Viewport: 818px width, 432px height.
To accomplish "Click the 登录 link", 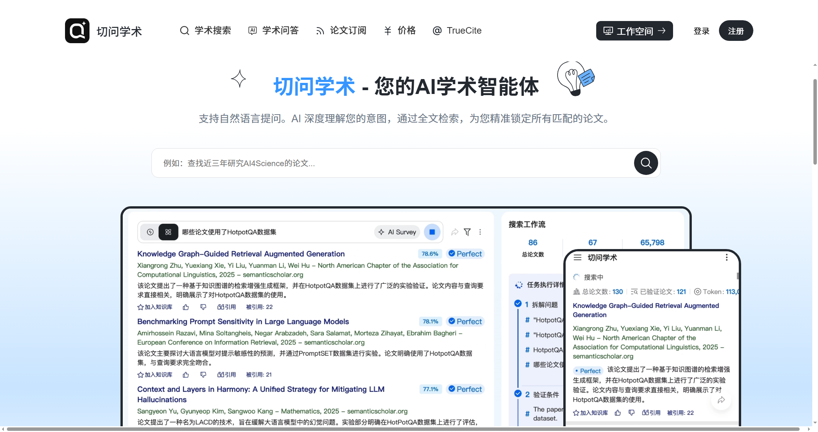I will 701,31.
